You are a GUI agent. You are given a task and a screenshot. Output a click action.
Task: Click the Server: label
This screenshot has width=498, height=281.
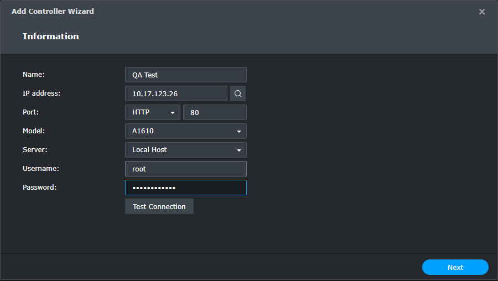click(x=35, y=149)
